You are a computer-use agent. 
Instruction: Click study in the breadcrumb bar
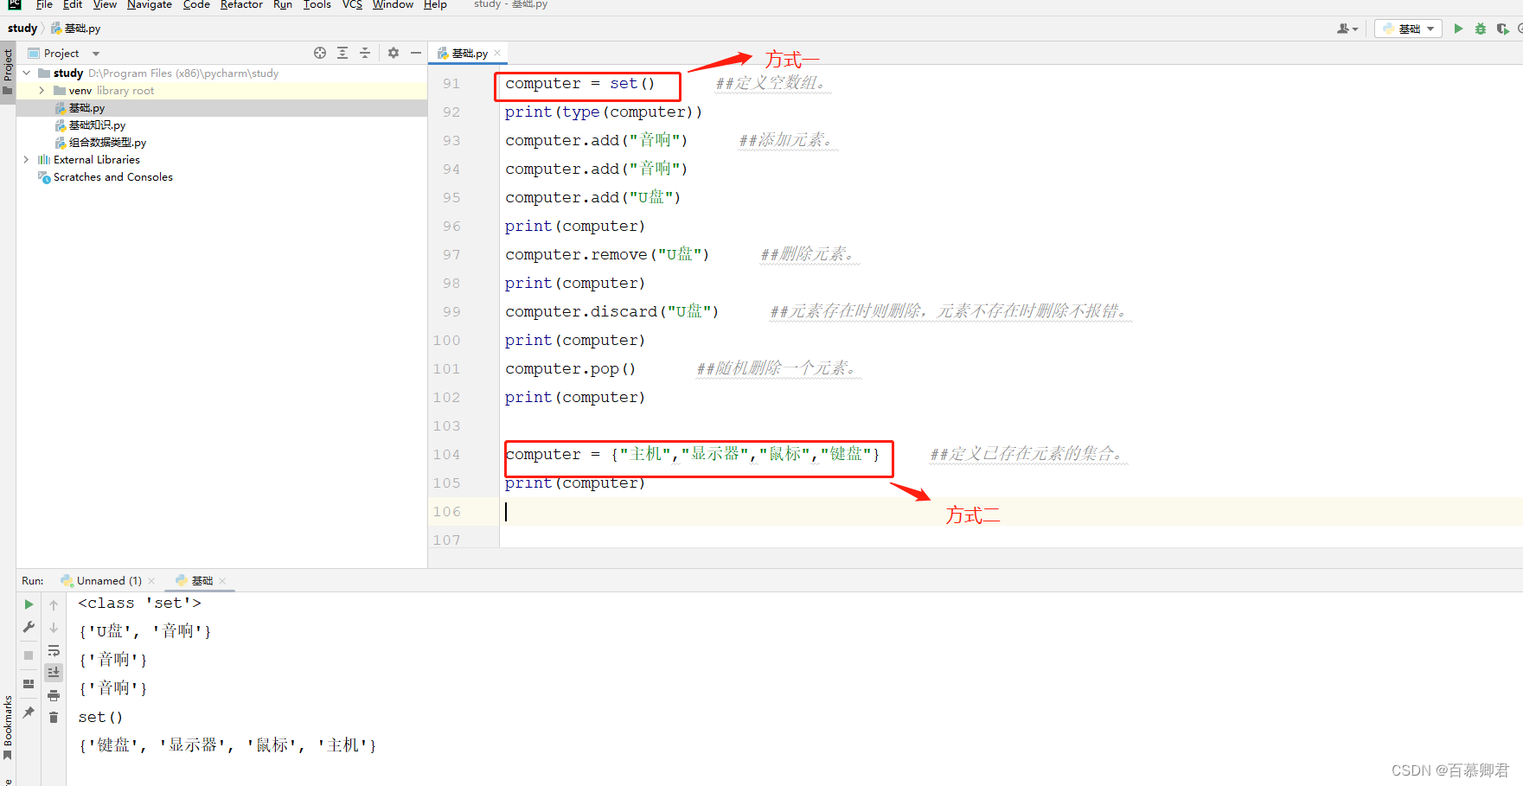coord(22,29)
